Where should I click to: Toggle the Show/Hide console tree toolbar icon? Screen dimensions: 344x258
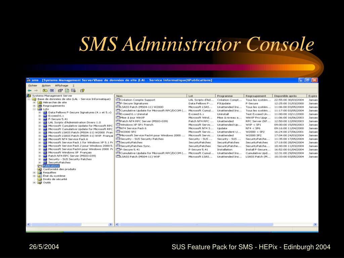point(51,90)
